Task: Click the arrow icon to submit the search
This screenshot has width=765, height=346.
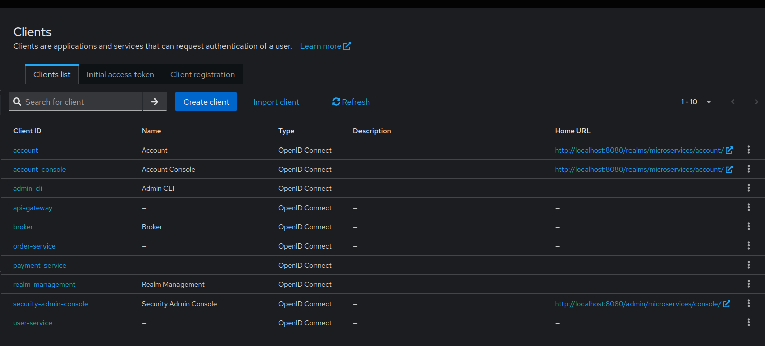Action: 155,102
